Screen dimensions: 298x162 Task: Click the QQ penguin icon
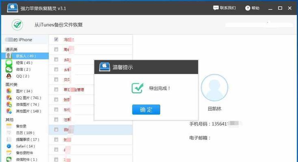9,76
